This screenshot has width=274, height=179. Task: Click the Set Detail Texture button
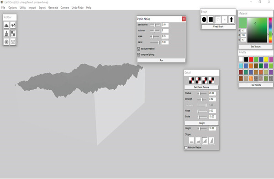click(201, 87)
